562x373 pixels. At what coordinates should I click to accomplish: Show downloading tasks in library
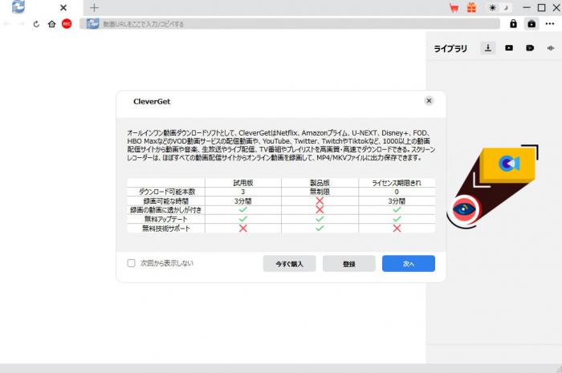click(488, 47)
